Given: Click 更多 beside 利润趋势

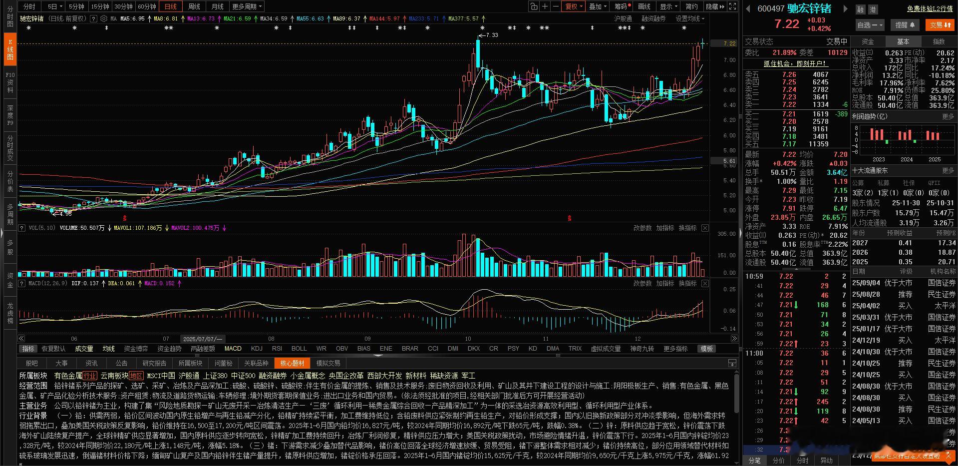Looking at the screenshot, I should point(948,116).
